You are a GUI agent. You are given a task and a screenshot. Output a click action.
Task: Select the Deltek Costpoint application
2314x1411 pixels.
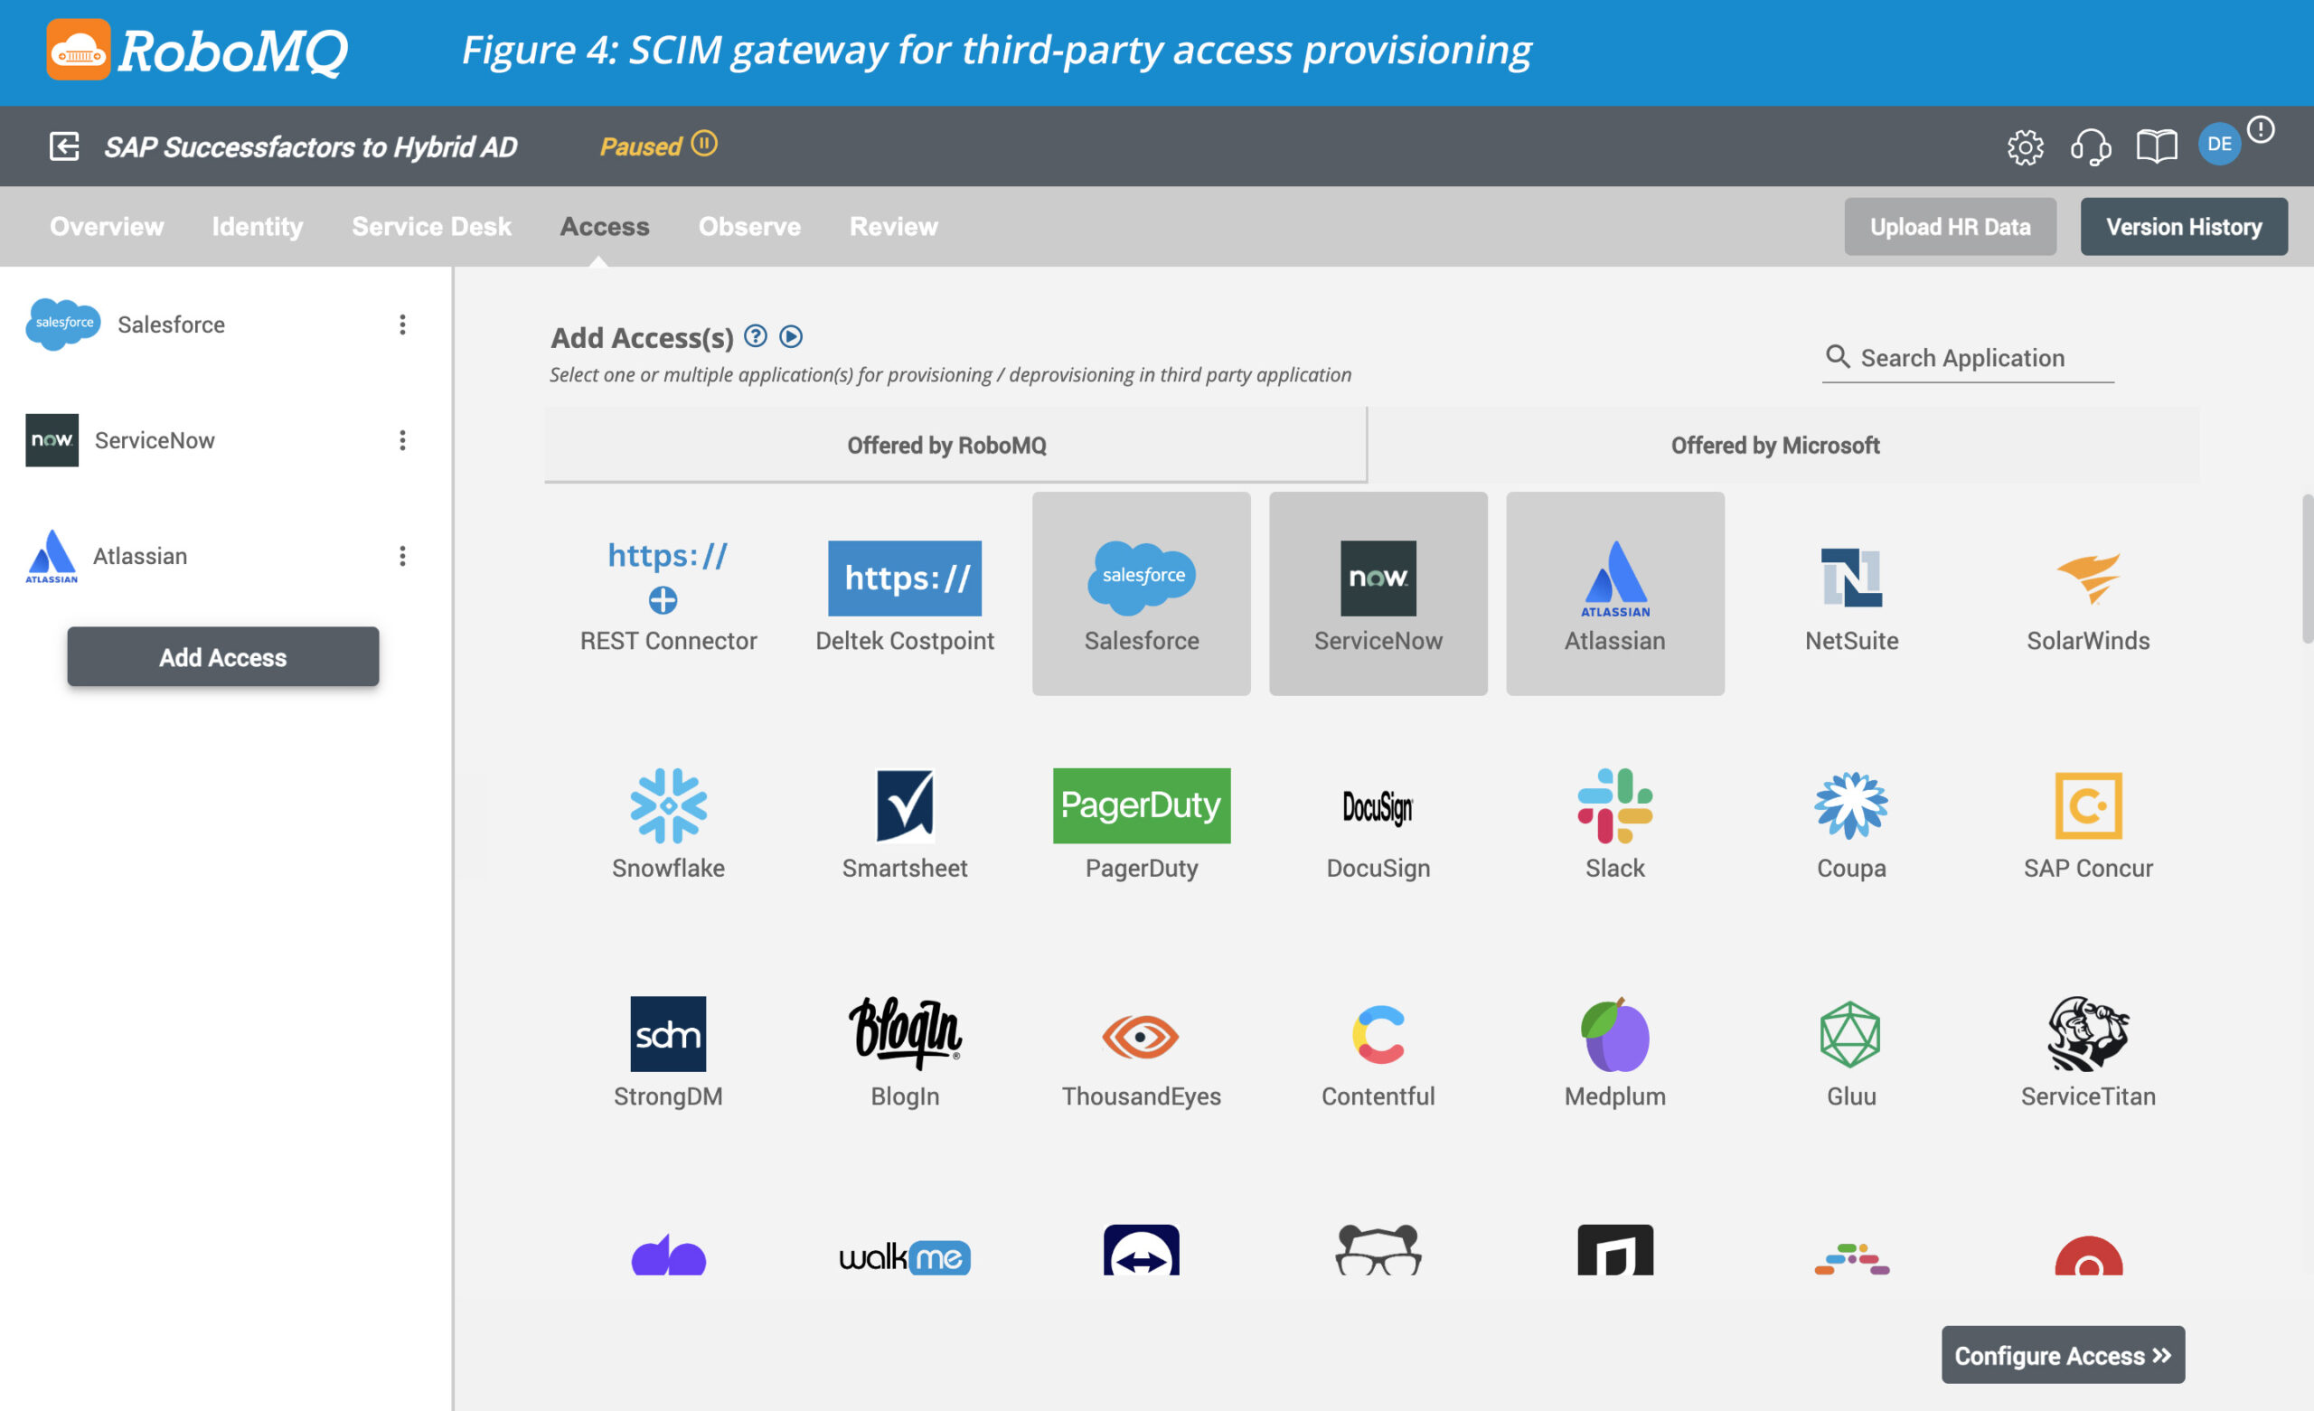[905, 594]
